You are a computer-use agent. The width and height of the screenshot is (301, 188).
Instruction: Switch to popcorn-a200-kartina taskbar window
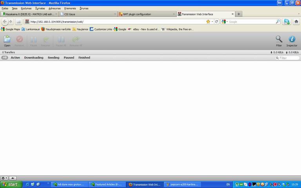pos(183,184)
